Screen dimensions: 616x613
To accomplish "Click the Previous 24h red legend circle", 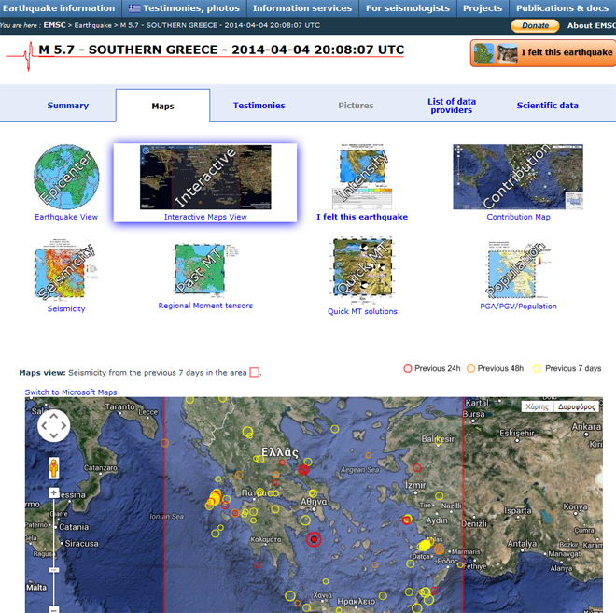I will [407, 369].
